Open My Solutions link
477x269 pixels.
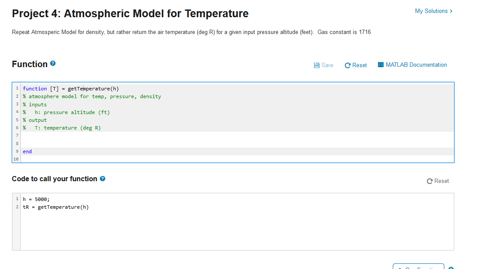[431, 11]
